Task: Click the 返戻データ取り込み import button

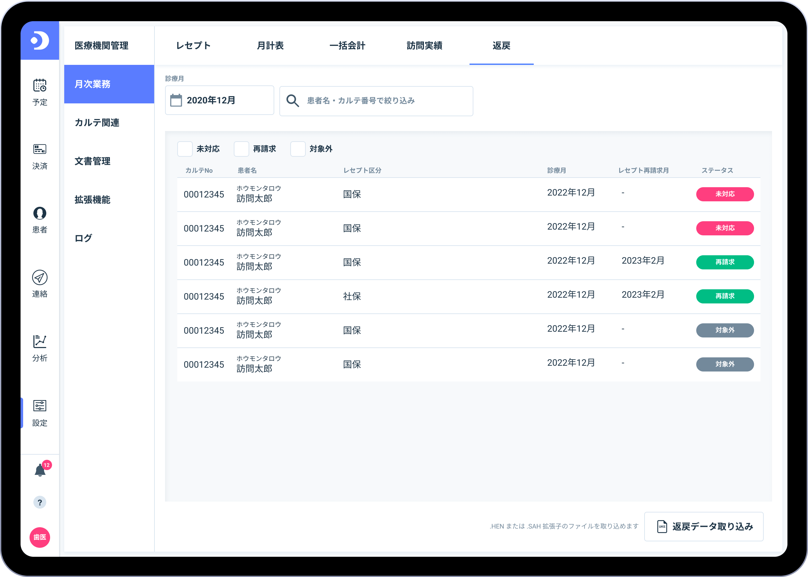Action: tap(704, 527)
